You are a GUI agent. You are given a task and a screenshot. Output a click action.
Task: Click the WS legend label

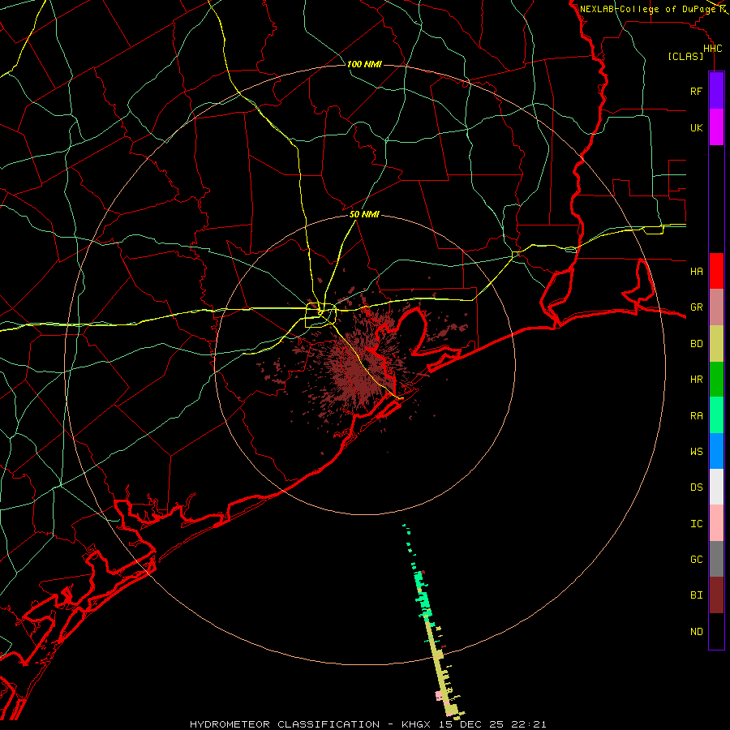click(696, 451)
